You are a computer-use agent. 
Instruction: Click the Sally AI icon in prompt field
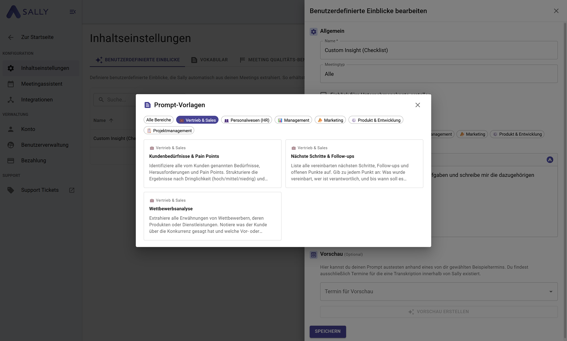coord(550,160)
